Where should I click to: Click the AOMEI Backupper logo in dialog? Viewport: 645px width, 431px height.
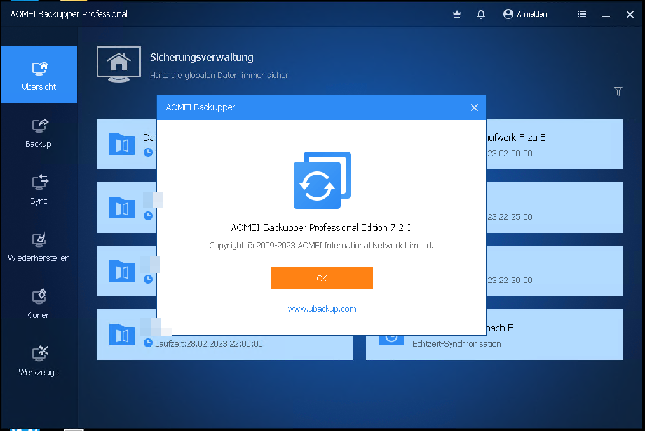tap(322, 180)
